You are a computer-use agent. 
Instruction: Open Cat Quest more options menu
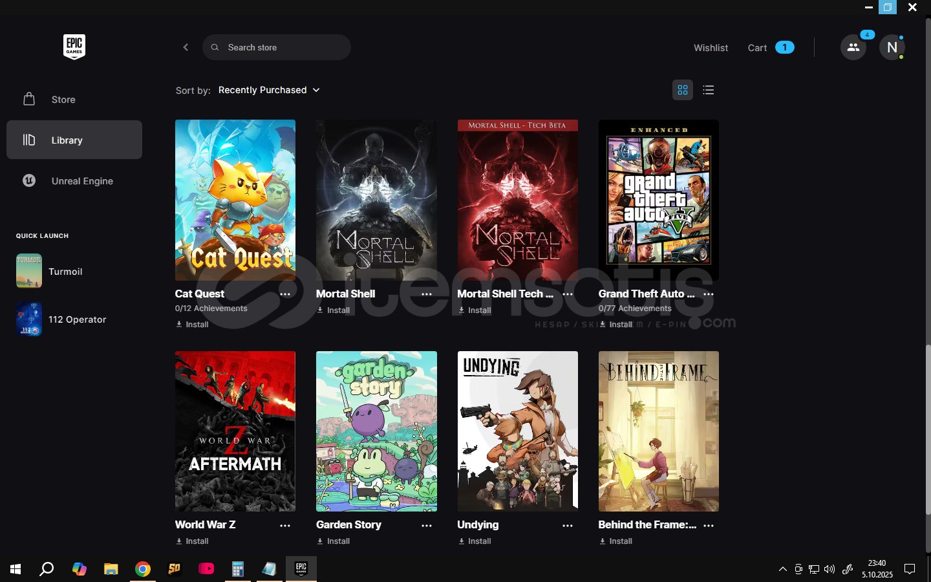point(285,294)
